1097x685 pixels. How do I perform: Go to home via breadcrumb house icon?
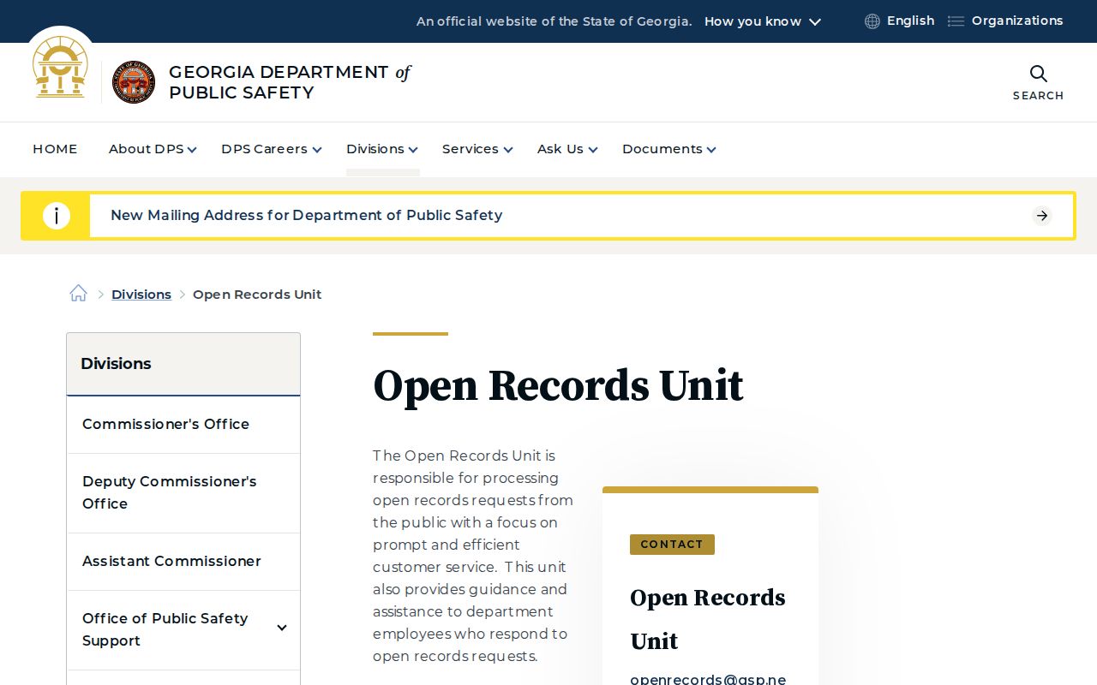click(78, 294)
